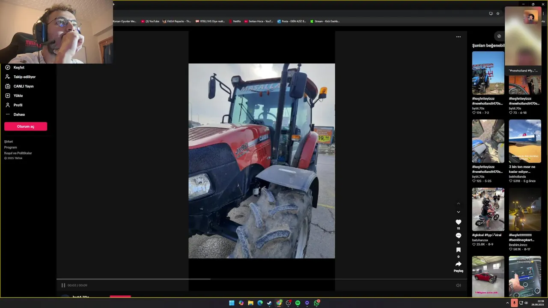
Task: Click the install app icon in the address bar
Action: tap(491, 13)
